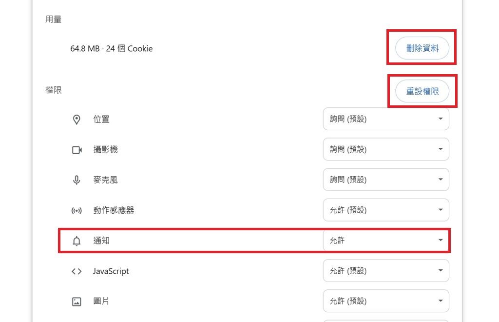The image size is (499, 322).
Task: Open the 攝影機 permission dropdown
Action: (385, 149)
